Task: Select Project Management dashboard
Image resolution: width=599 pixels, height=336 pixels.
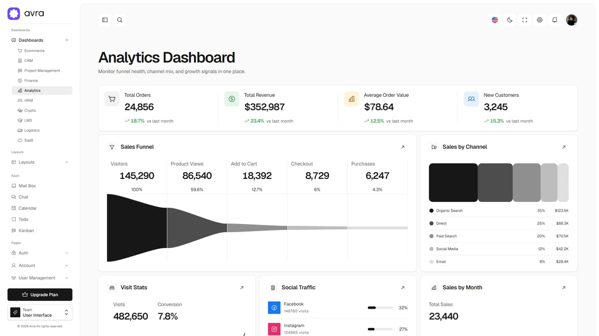Action: pos(42,71)
